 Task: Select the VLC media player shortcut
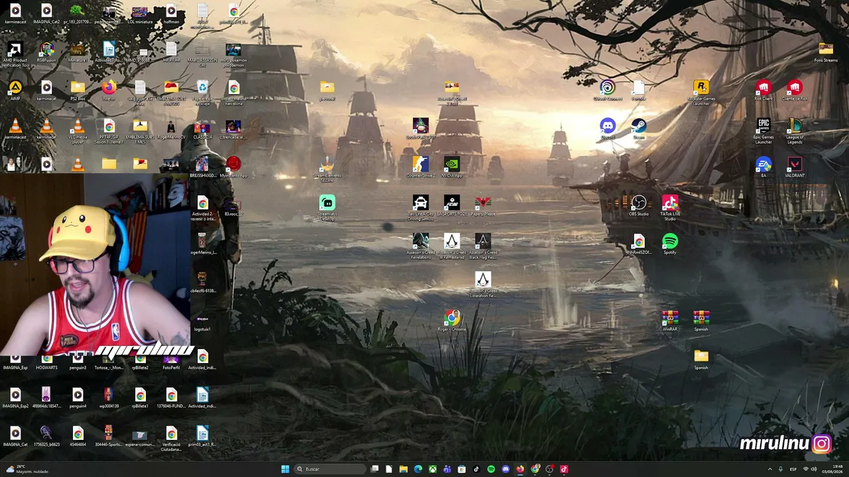point(78,131)
